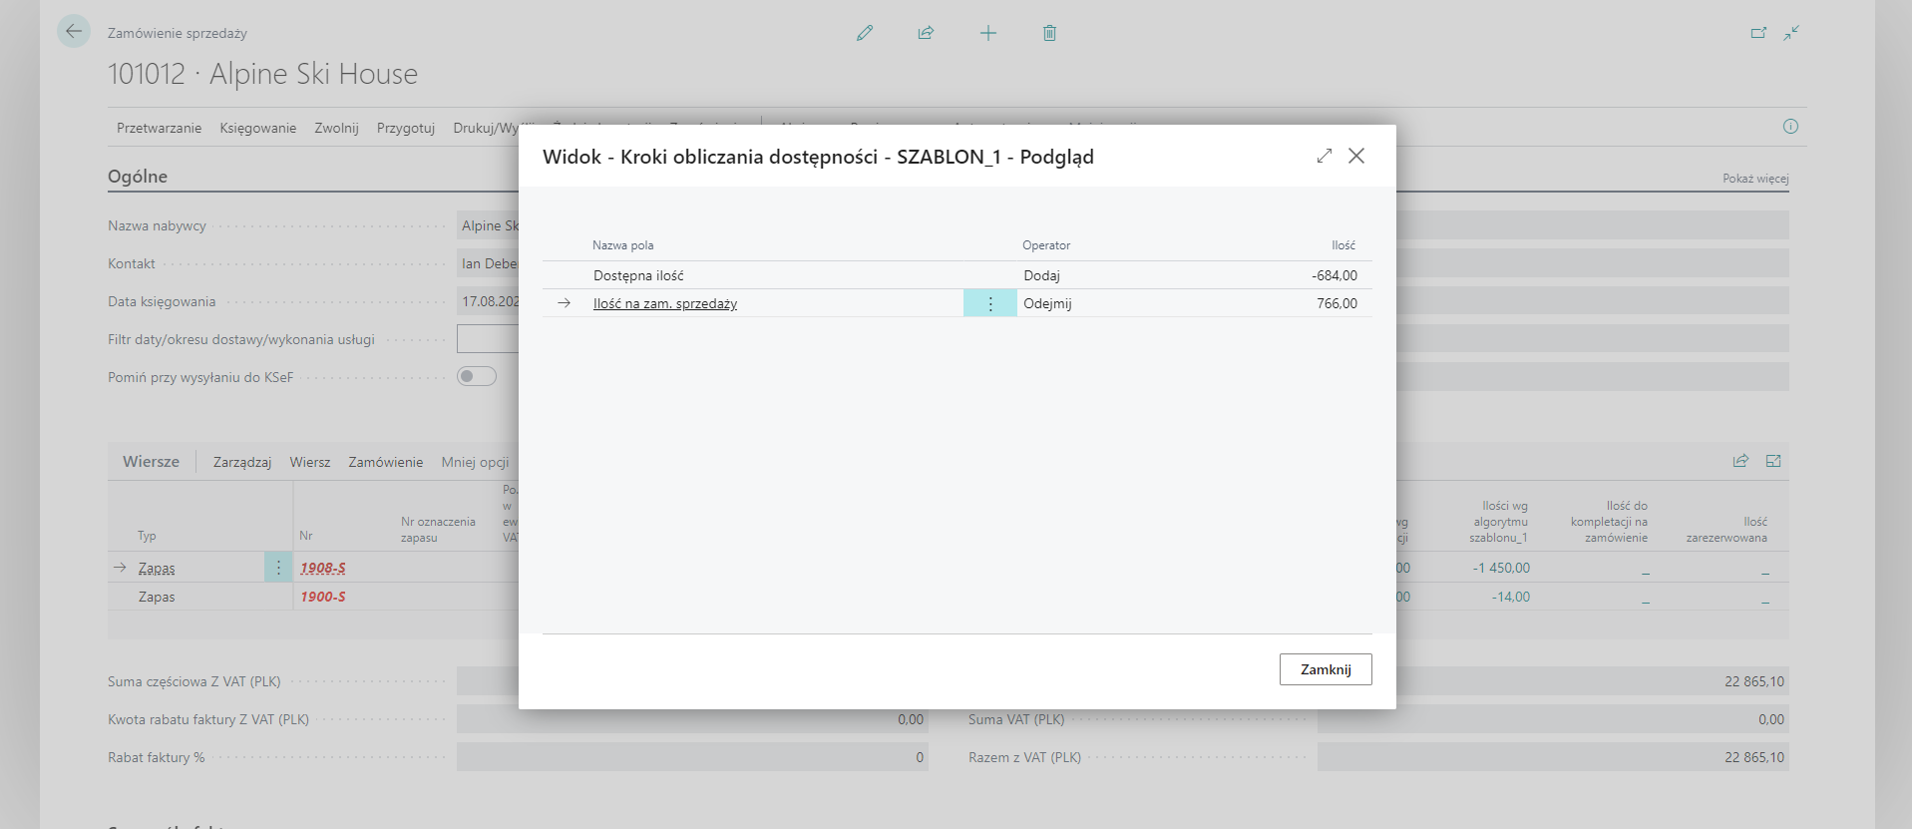Click the back arrow icon
Image resolution: width=1915 pixels, height=829 pixels.
coord(74,32)
